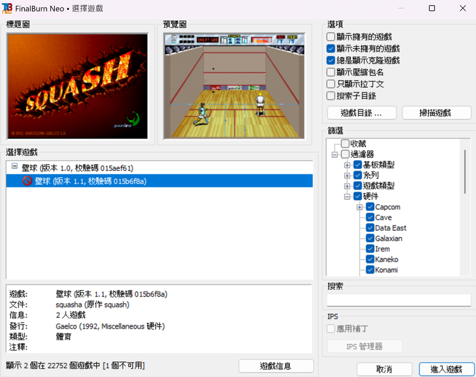Select game 壁球 版本 1.1 row
Screen dimensions: 476x377
[159, 181]
